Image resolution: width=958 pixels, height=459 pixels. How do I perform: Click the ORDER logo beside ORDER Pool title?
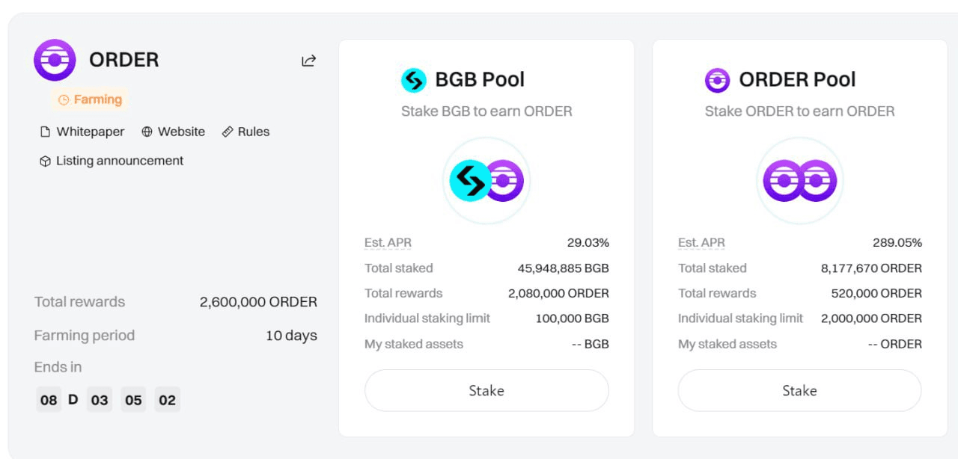pos(717,80)
